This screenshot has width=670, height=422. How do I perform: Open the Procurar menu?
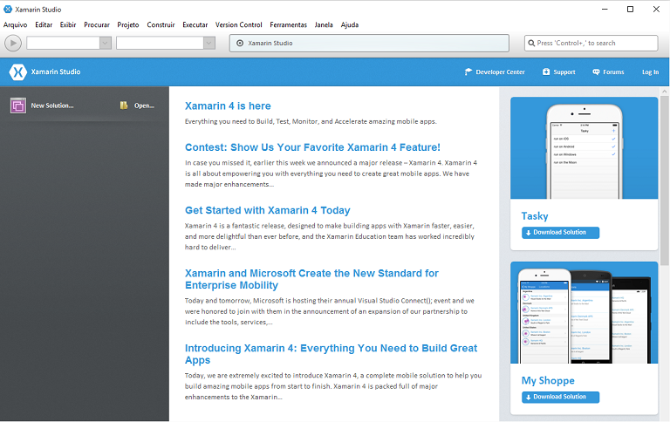click(97, 24)
